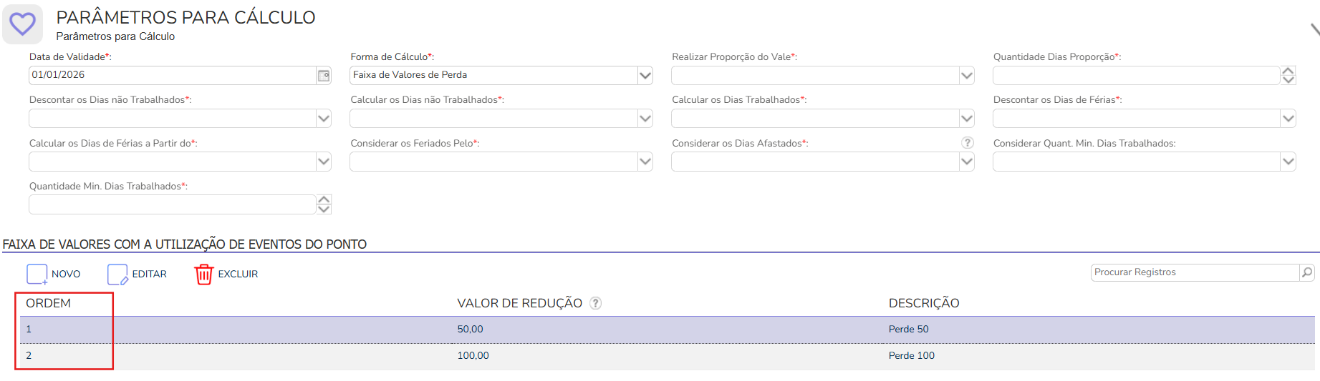This screenshot has width=1320, height=381.
Task: Click the heart favorite icon
Action: point(22,24)
